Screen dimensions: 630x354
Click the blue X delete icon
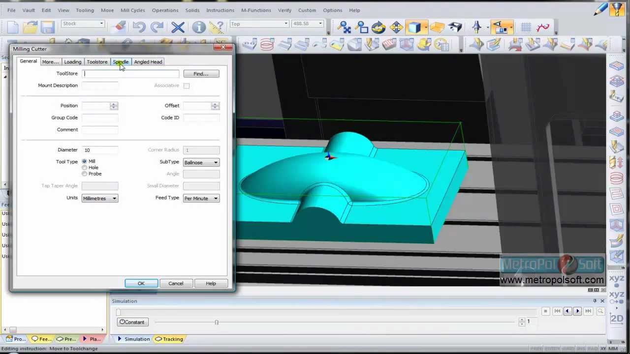click(x=178, y=28)
